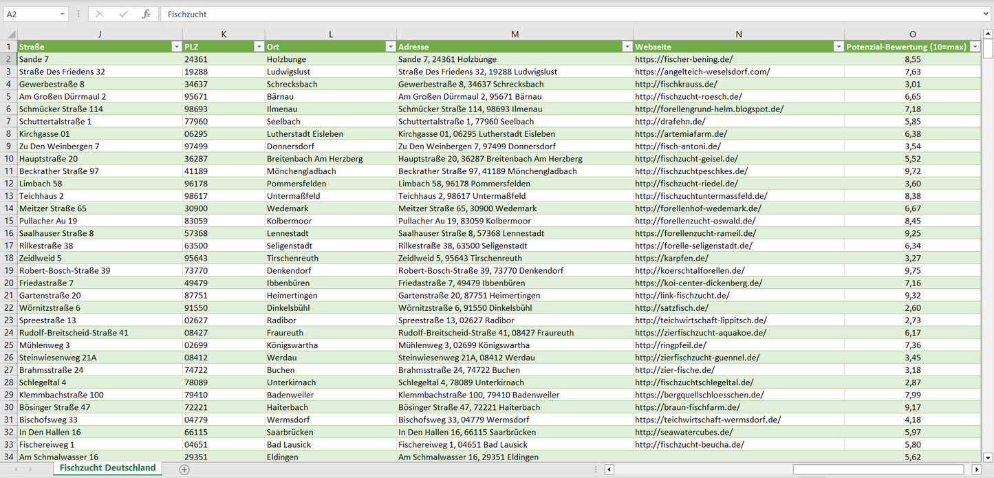This screenshot has width=994, height=478.
Task: Add a new sheet with the plus button
Action: [x=184, y=469]
